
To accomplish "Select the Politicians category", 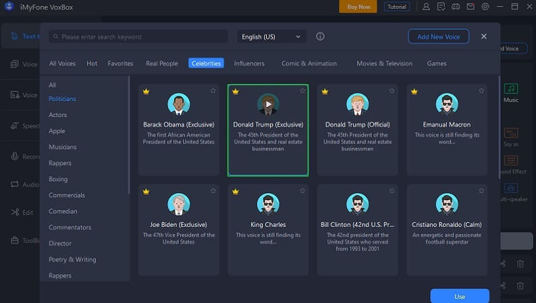I will [x=62, y=99].
